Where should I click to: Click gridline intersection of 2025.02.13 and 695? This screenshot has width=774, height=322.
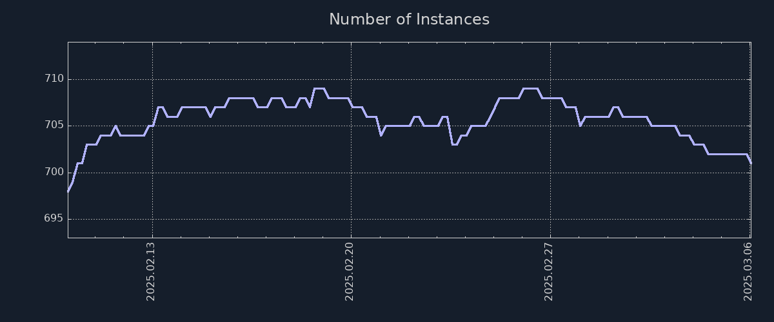pos(152,219)
